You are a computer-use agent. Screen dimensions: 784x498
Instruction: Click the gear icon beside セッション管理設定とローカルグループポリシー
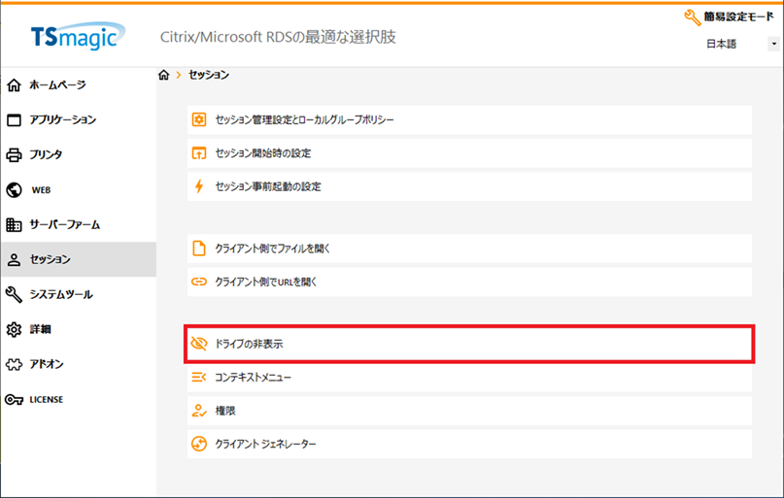(x=199, y=119)
